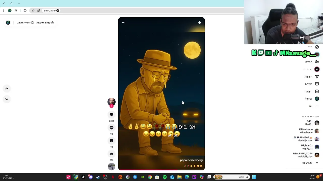Open the pink TikTok taskbar icon
The height and width of the screenshot is (181, 323).
tap(68, 177)
